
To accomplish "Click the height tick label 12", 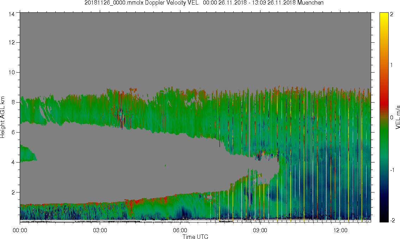I will 12,42.
